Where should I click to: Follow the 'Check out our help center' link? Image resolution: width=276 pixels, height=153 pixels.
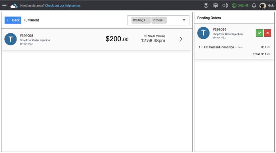tap(63, 5)
